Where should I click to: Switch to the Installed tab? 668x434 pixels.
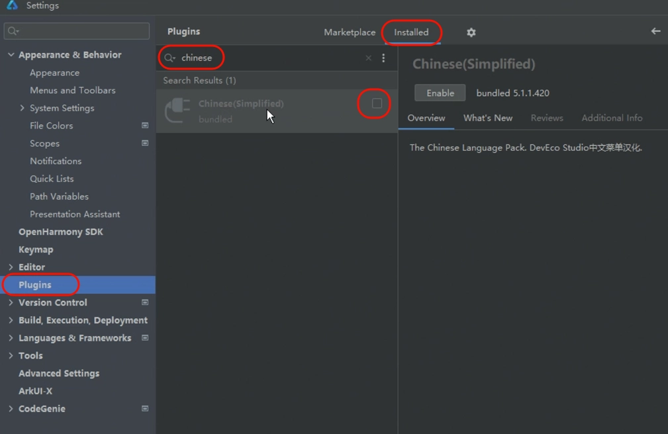click(x=411, y=32)
